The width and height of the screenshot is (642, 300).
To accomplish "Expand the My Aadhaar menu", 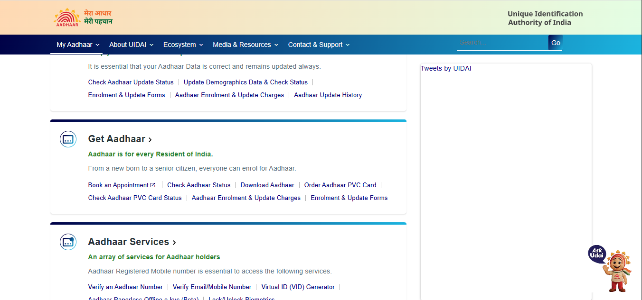I will 78,45.
